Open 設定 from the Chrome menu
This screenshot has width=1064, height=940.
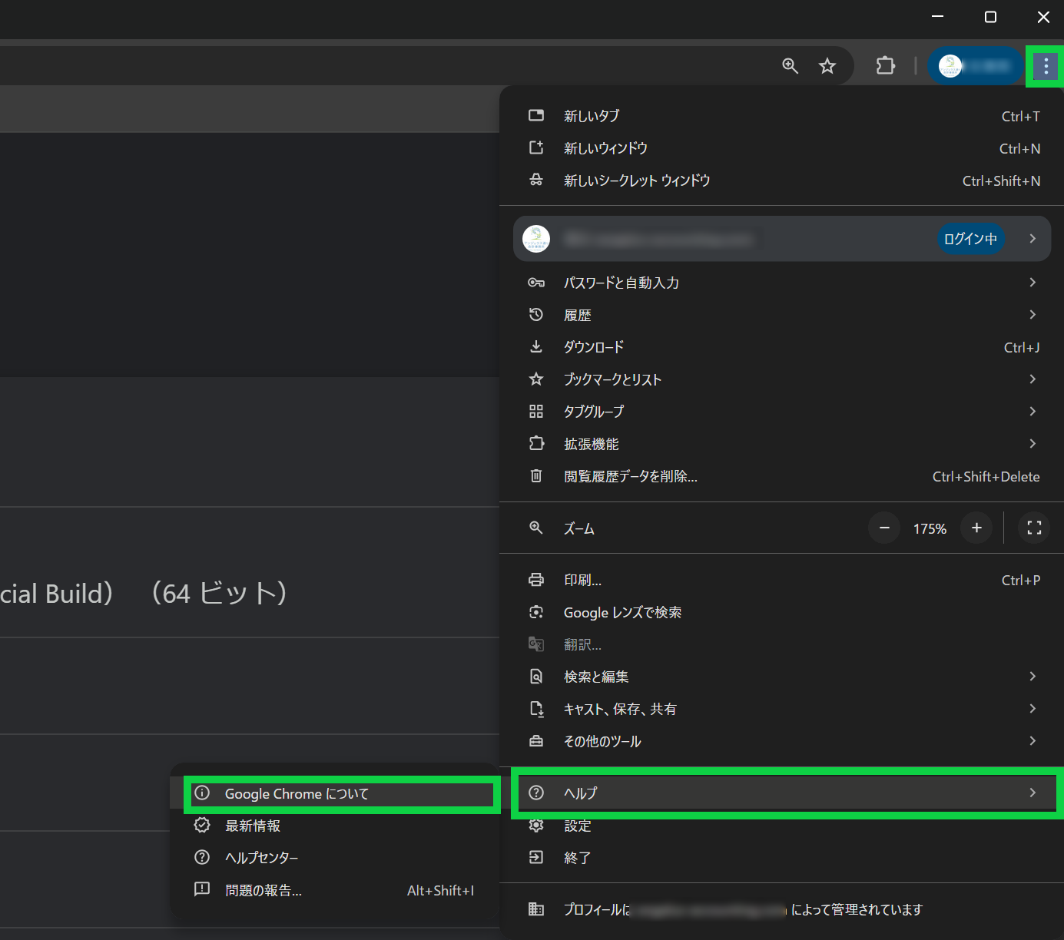point(578,826)
